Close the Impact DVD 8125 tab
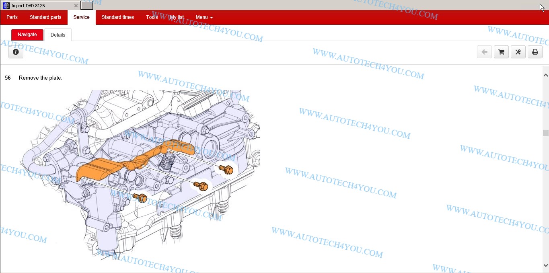The image size is (549, 273). coord(76,6)
